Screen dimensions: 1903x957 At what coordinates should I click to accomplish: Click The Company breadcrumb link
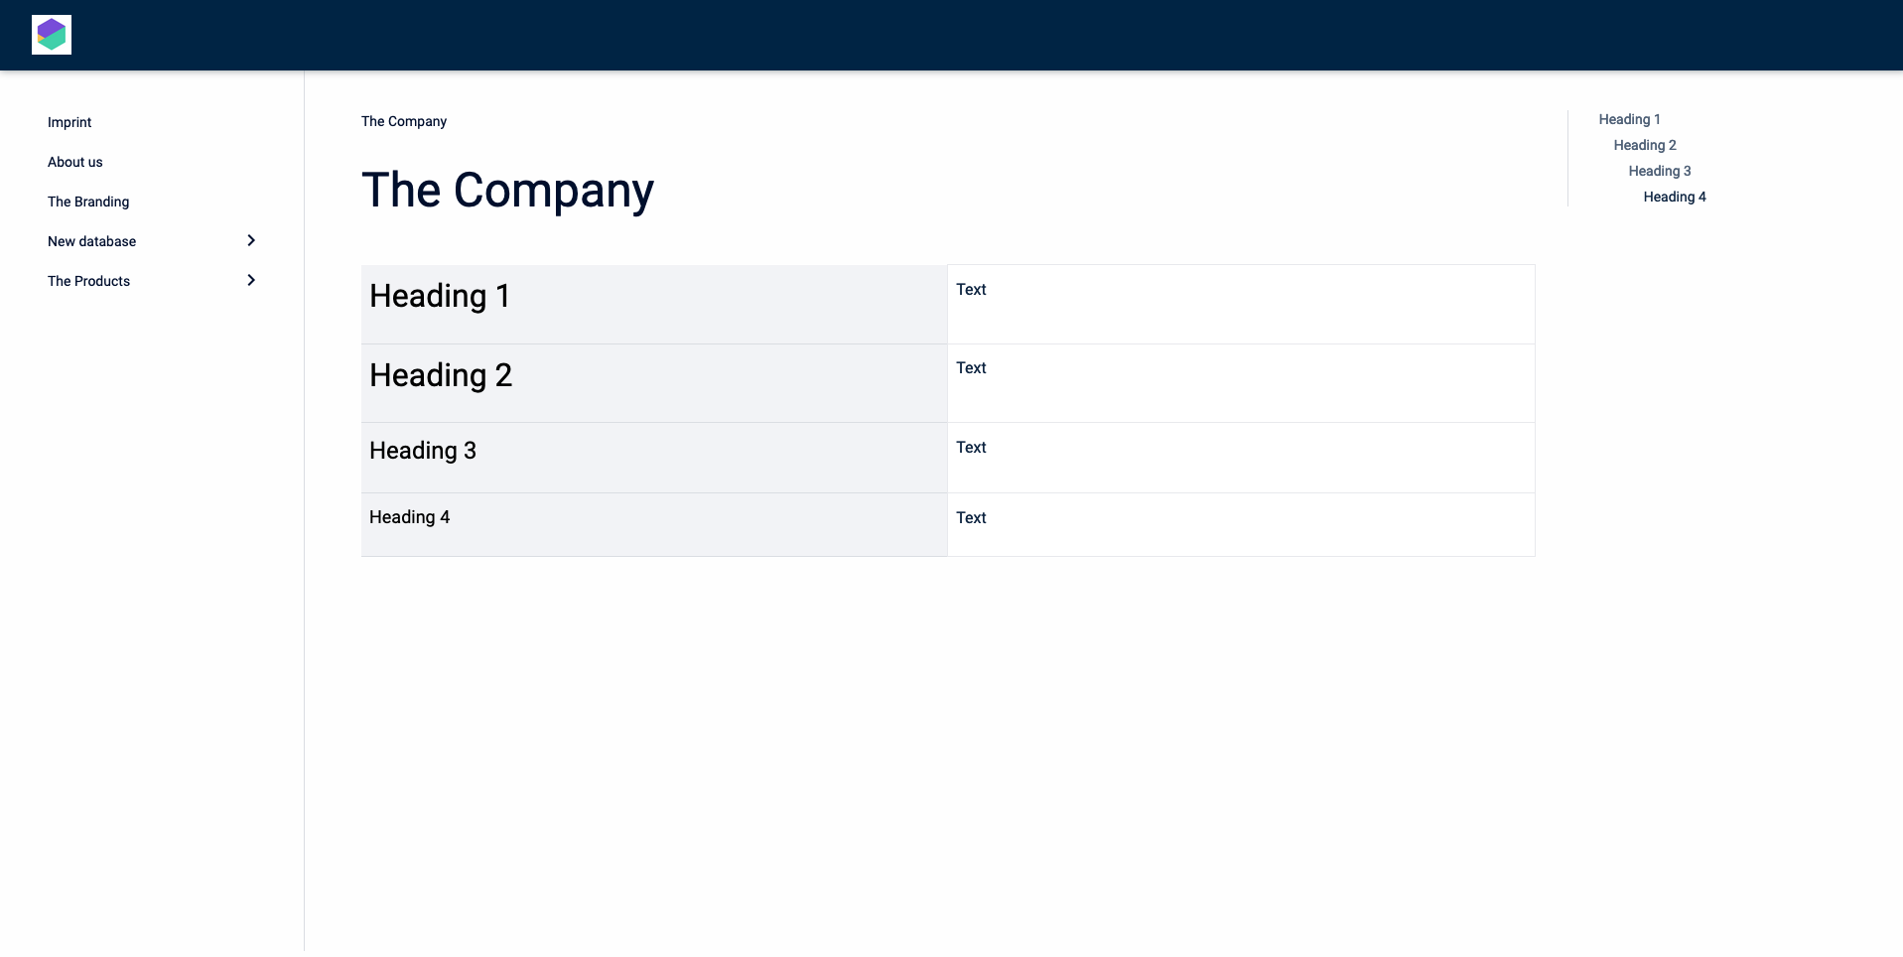coord(404,121)
